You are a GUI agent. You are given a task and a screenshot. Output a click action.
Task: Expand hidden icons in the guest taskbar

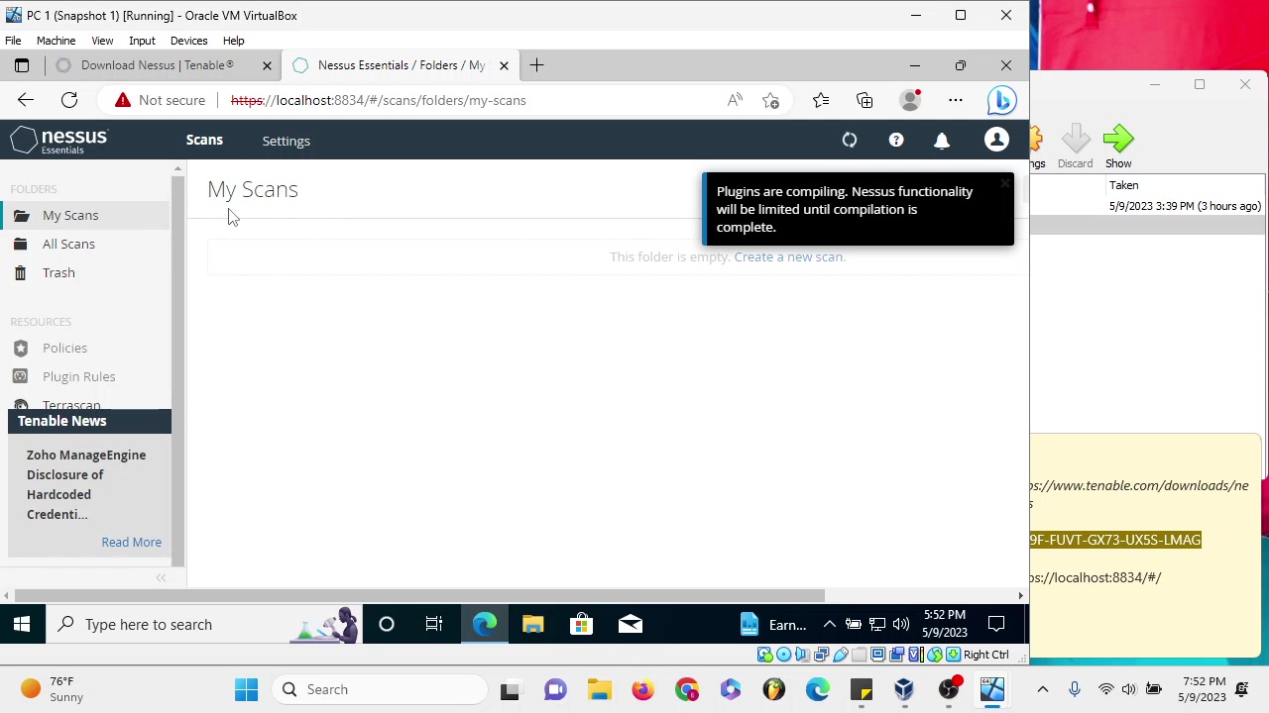830,624
